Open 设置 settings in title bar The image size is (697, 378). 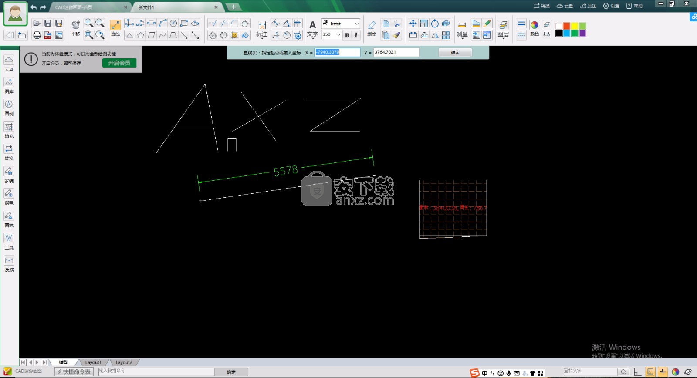click(x=611, y=6)
